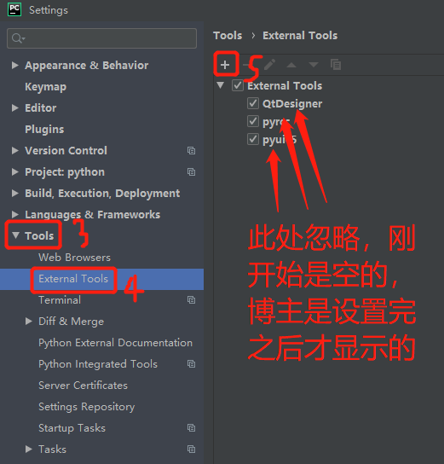Collapse the External Tools group triangle

pos(220,85)
